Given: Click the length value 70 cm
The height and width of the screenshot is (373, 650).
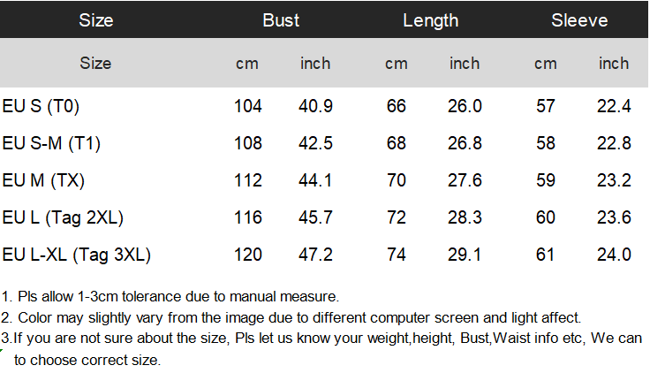Looking at the screenshot, I should pos(397,180).
